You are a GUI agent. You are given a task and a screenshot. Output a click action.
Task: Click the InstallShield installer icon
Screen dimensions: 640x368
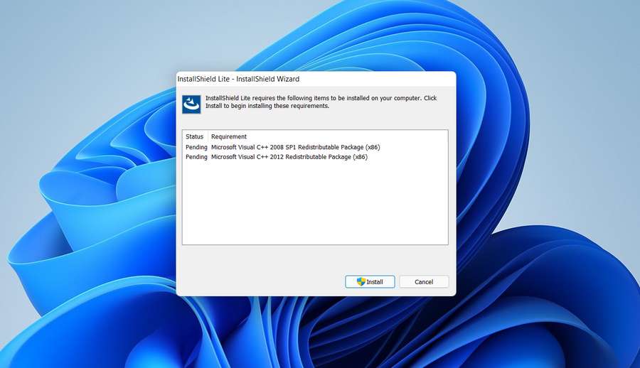click(x=191, y=104)
